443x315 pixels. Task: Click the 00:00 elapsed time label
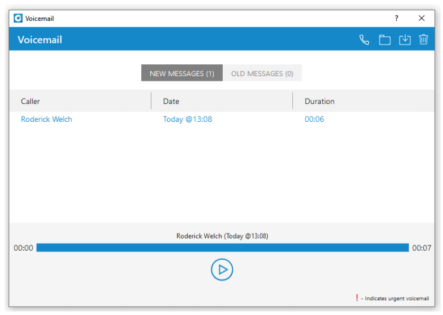(x=23, y=248)
